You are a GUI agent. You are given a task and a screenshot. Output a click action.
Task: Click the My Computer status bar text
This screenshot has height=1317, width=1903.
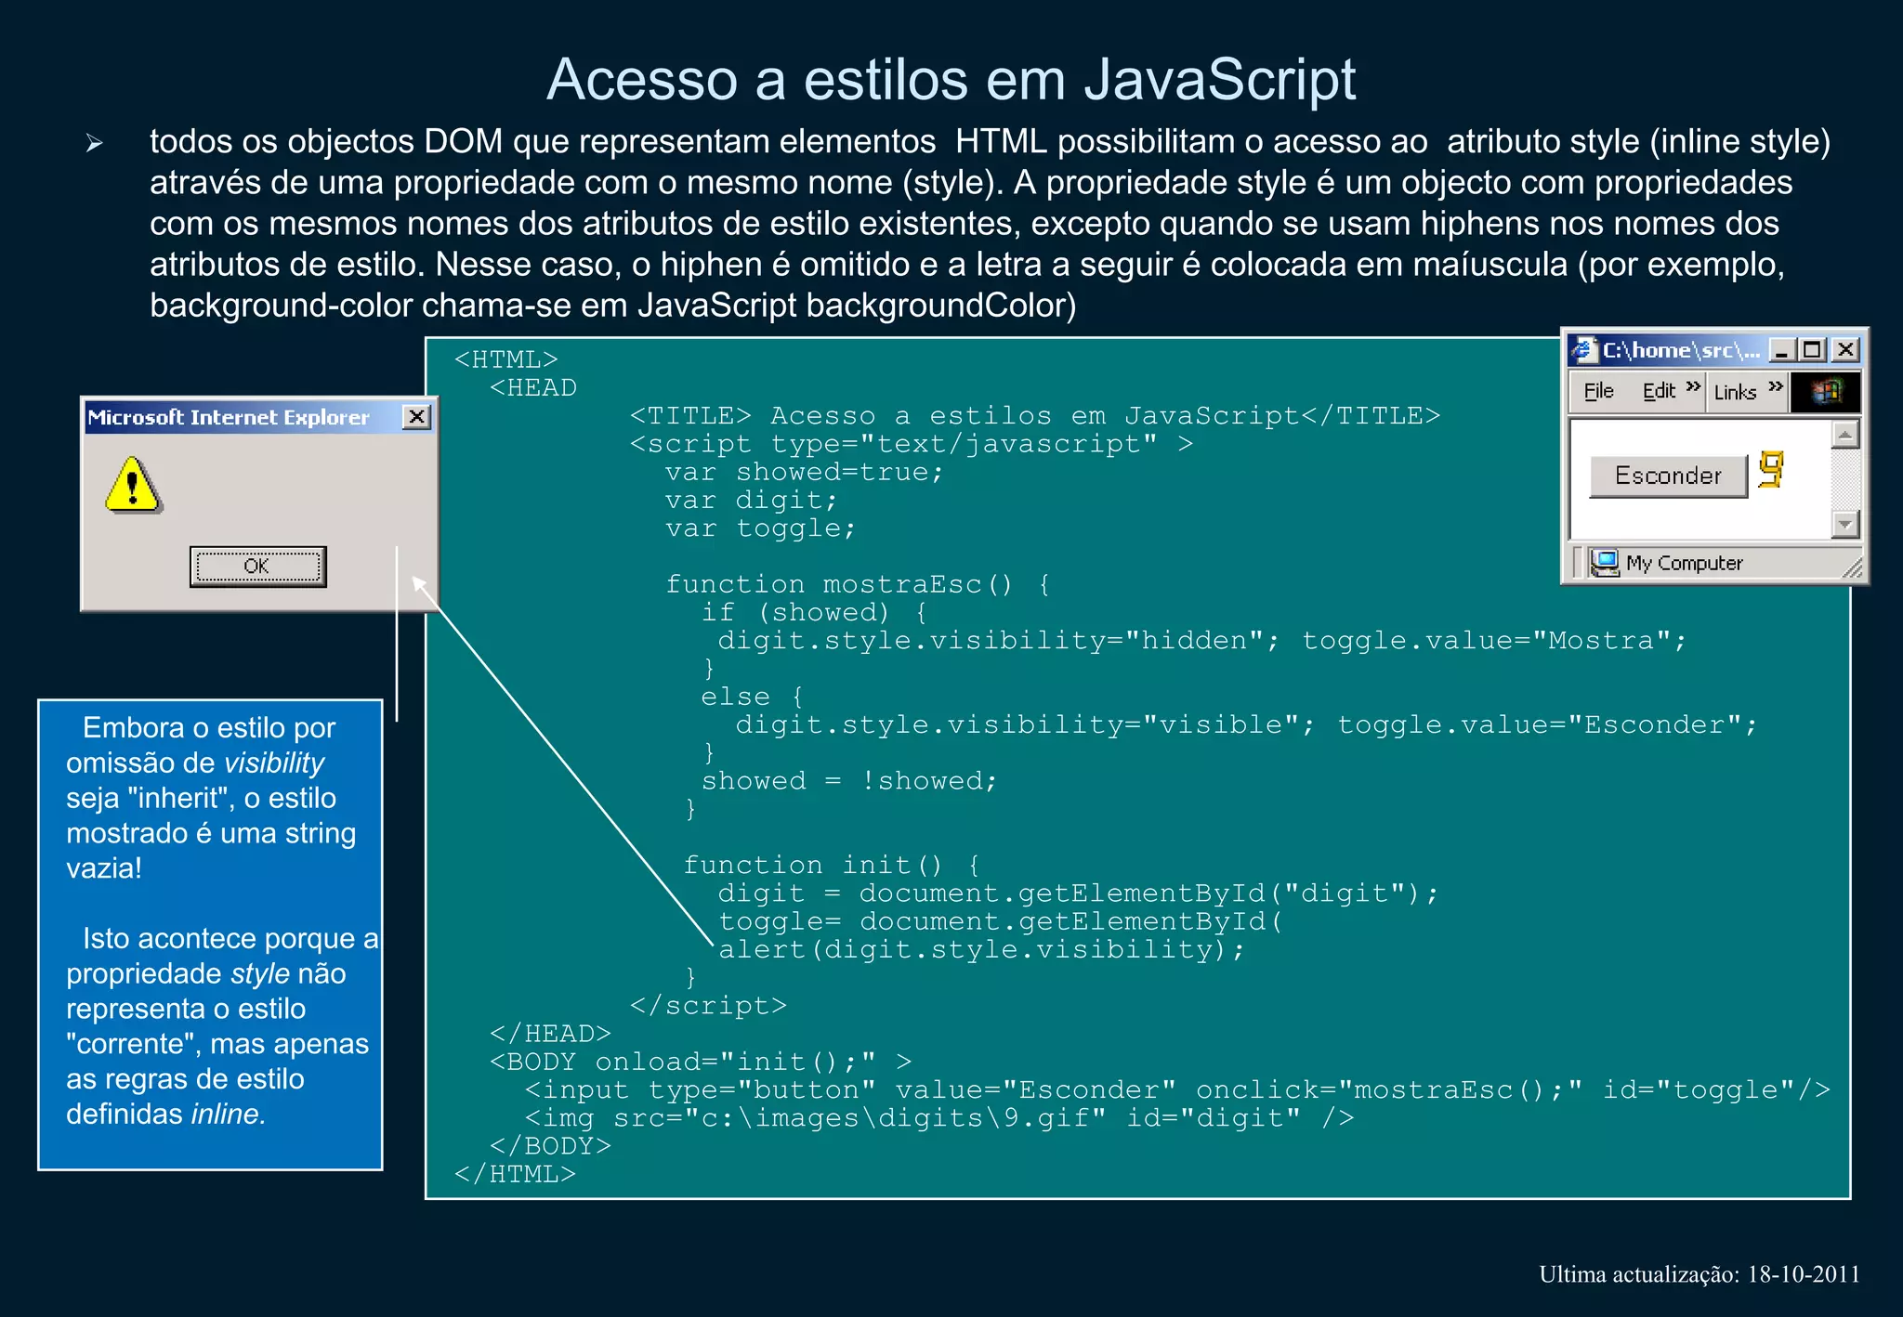click(x=1684, y=563)
